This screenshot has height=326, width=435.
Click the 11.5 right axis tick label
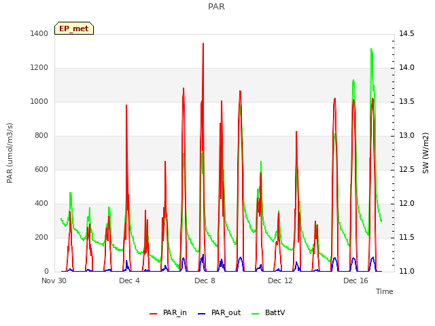click(x=406, y=238)
